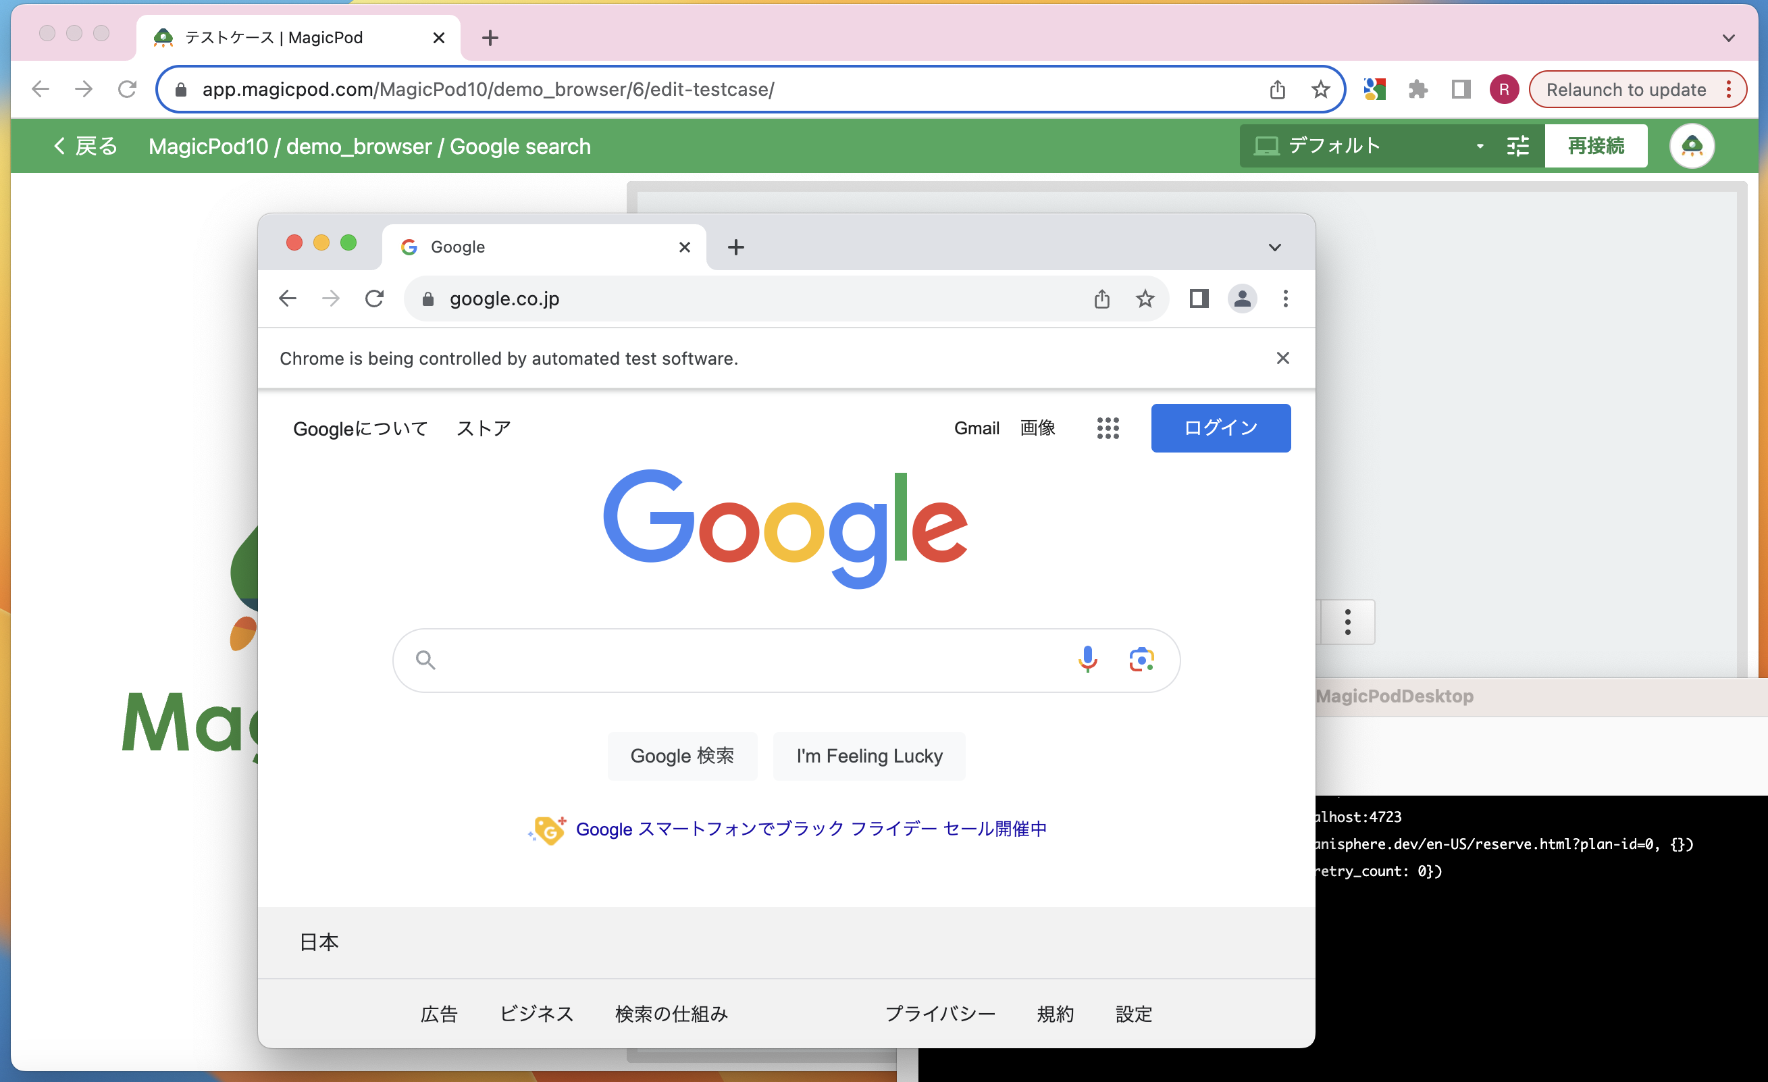Open the ストア link
The height and width of the screenshot is (1082, 1768).
(484, 428)
